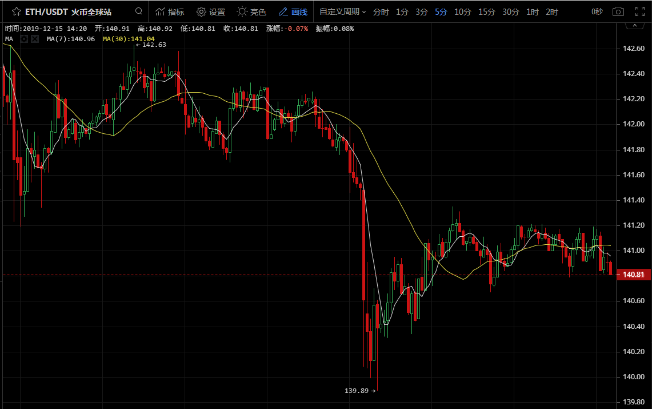Click the 141.40 axis price label
Viewport: 652px width, 409px height.
(x=634, y=200)
